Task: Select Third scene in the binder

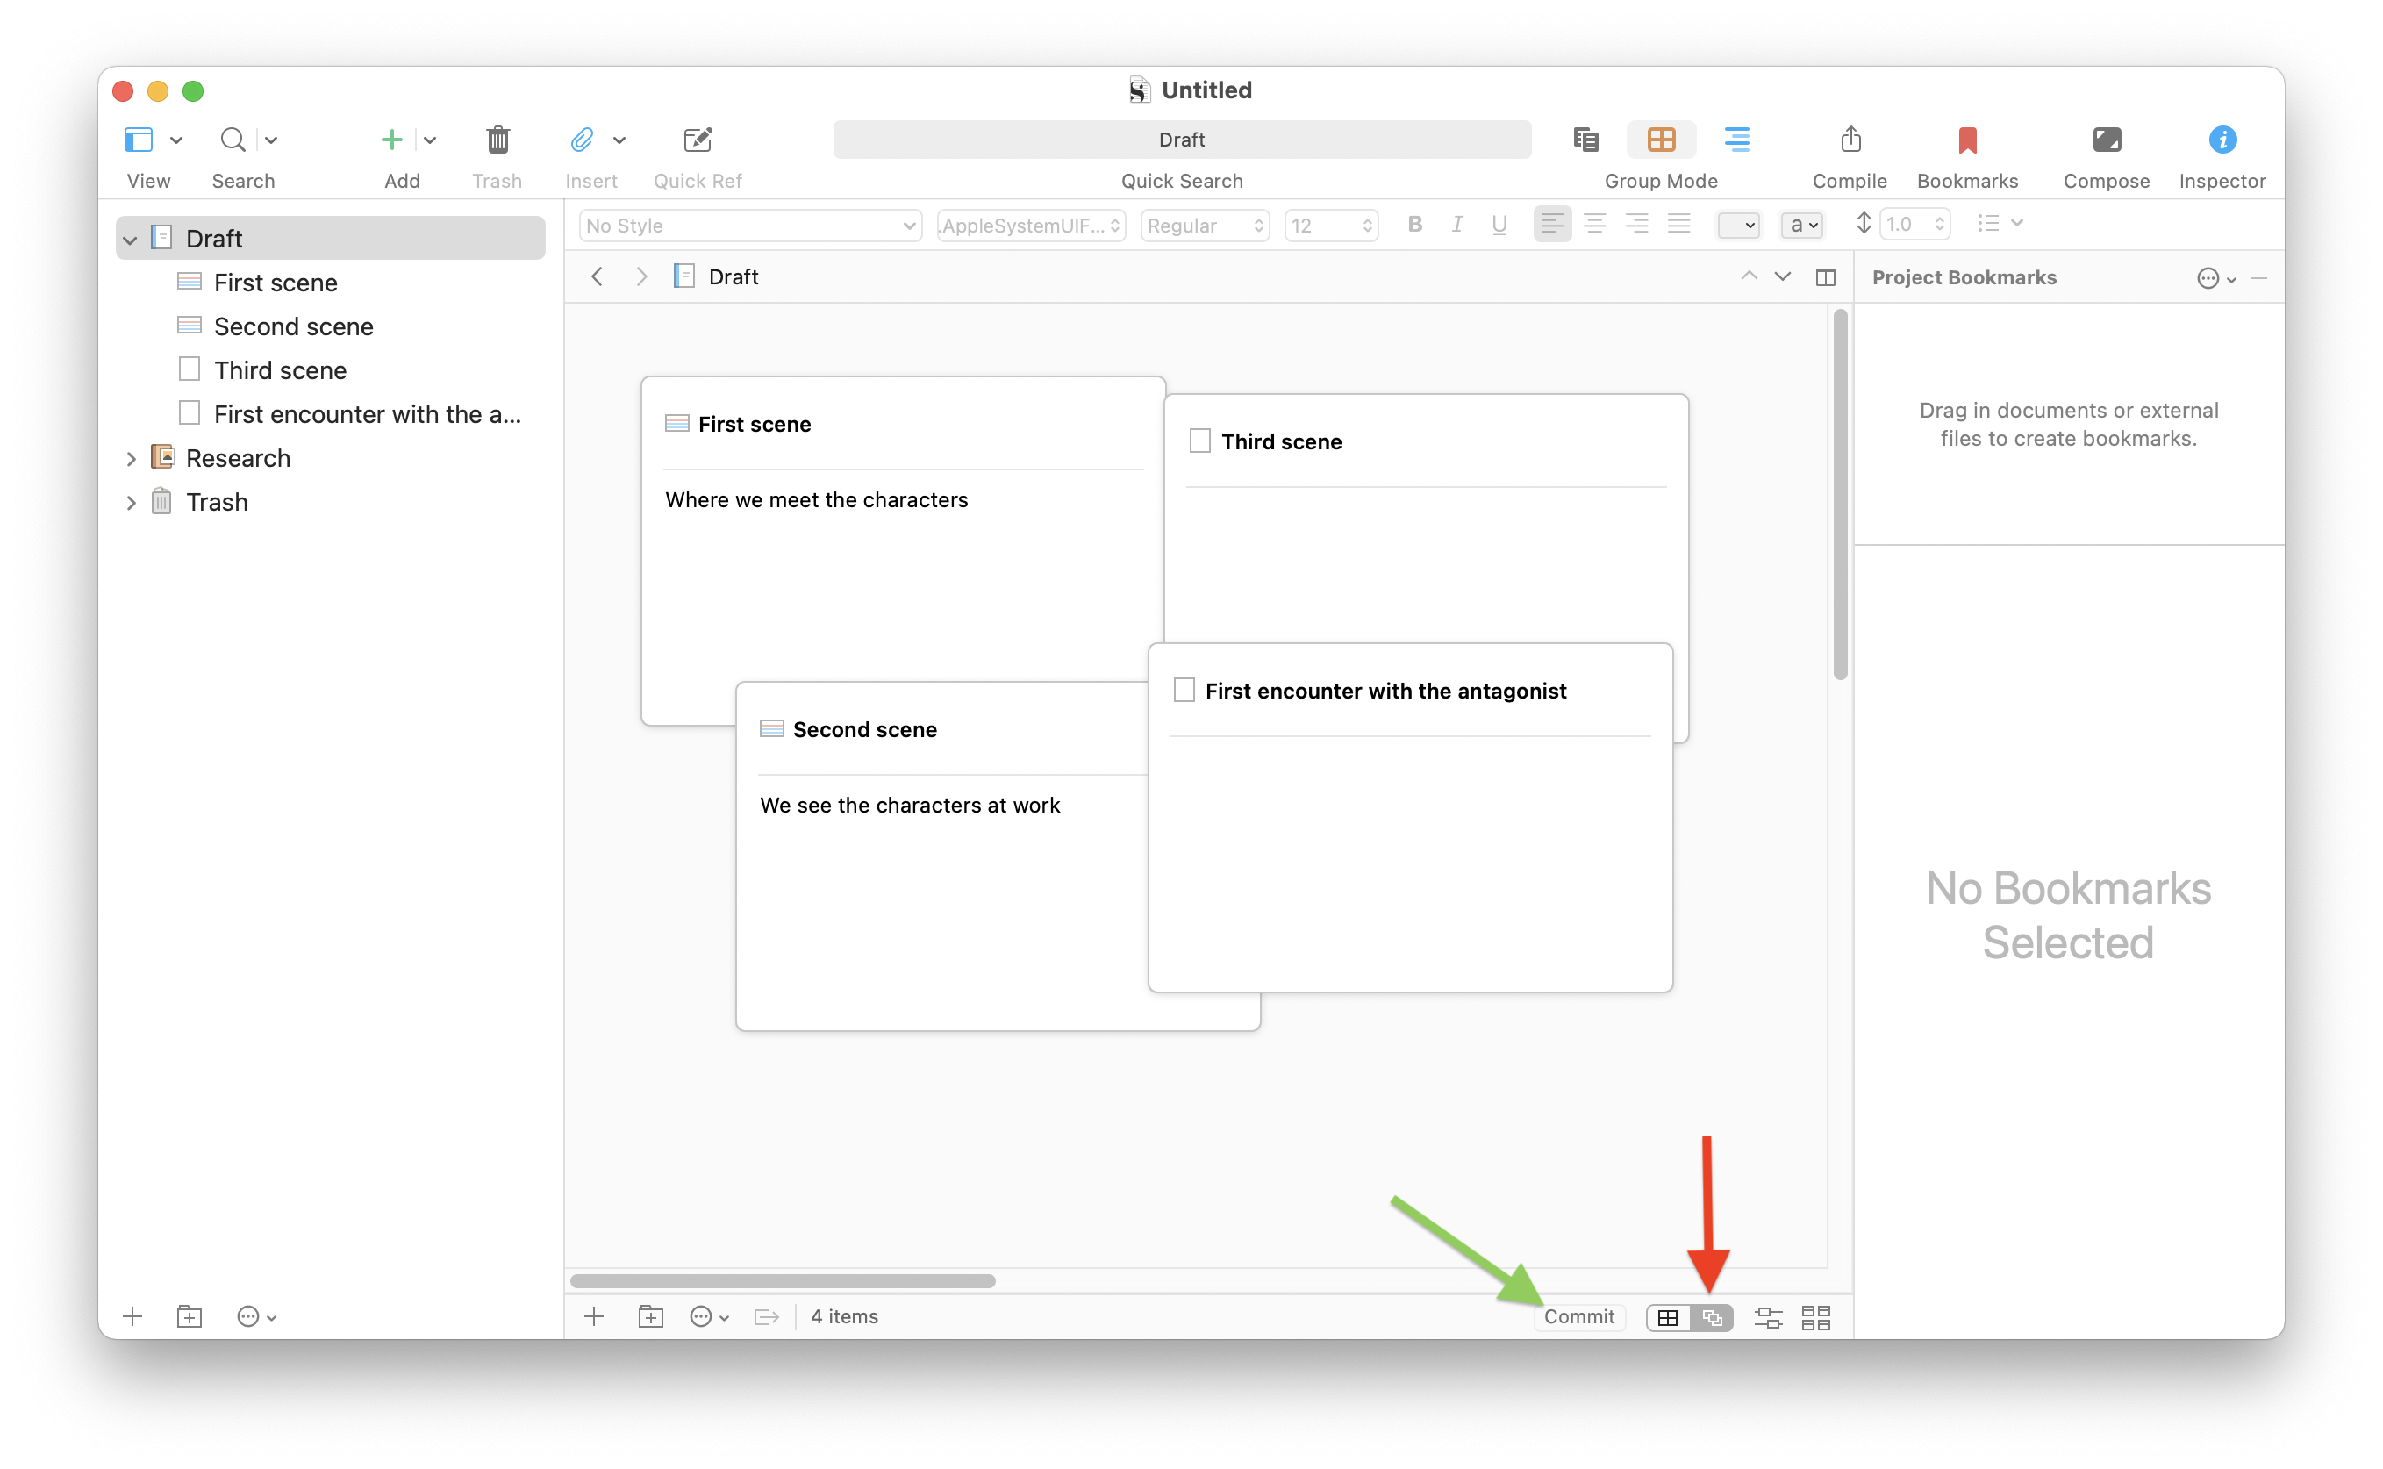Action: click(x=280, y=370)
